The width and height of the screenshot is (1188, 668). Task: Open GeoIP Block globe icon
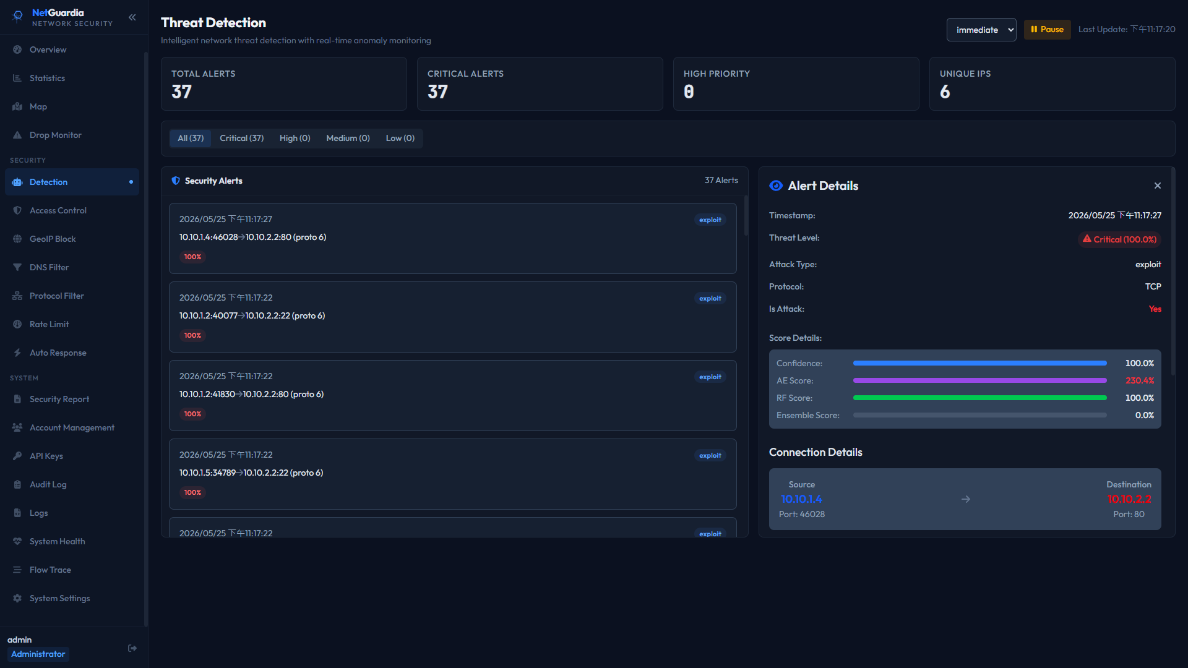click(x=17, y=239)
